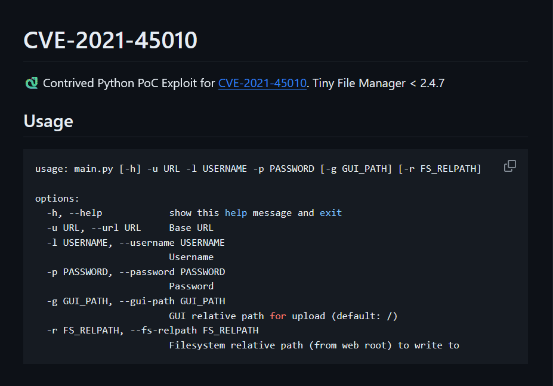The width and height of the screenshot is (553, 386).
Task: Click the 'show this help message and exit' text
Action: pyautogui.click(x=255, y=213)
